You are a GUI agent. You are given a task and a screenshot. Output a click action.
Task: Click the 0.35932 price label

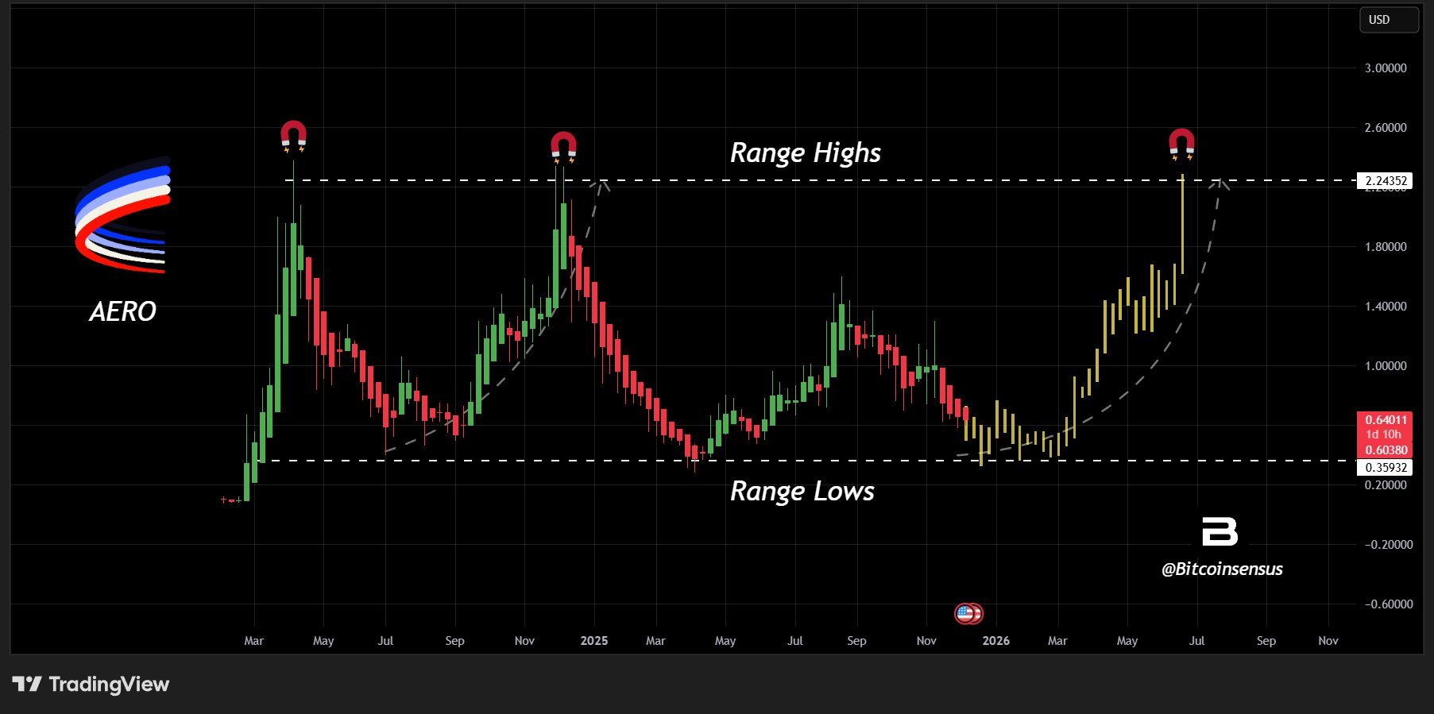(x=1386, y=468)
